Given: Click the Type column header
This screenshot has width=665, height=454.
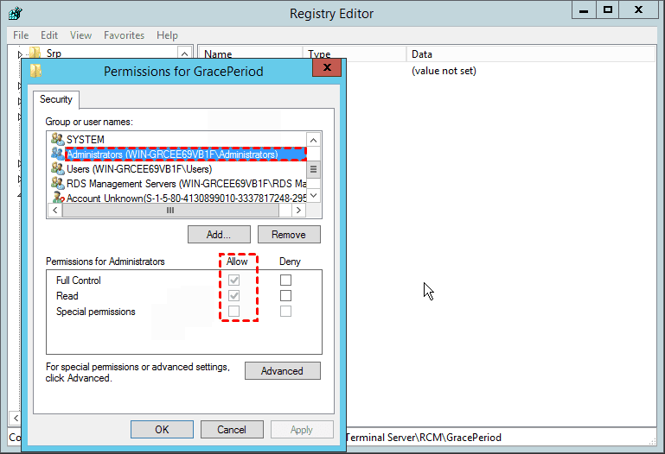Looking at the screenshot, I should (x=355, y=54).
